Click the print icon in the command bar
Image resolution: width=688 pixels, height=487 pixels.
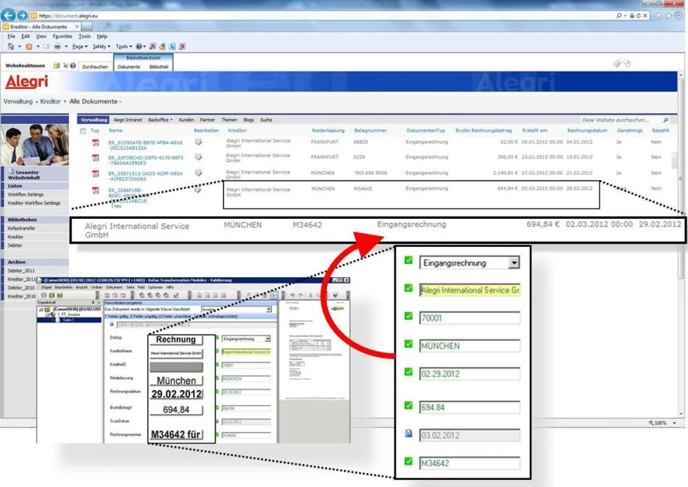click(x=57, y=46)
